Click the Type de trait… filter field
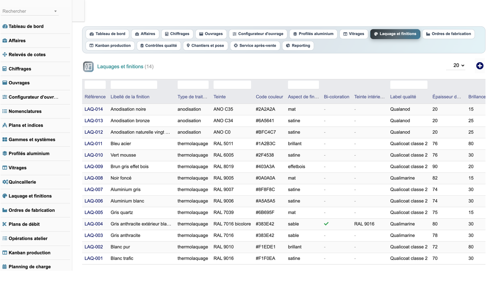Viewport: 496px width, 307px height. coord(193,85)
